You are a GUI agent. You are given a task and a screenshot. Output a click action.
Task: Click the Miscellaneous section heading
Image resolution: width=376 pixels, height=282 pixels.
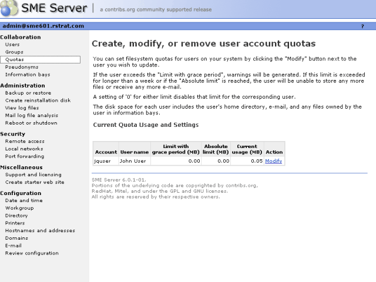pos(21,167)
